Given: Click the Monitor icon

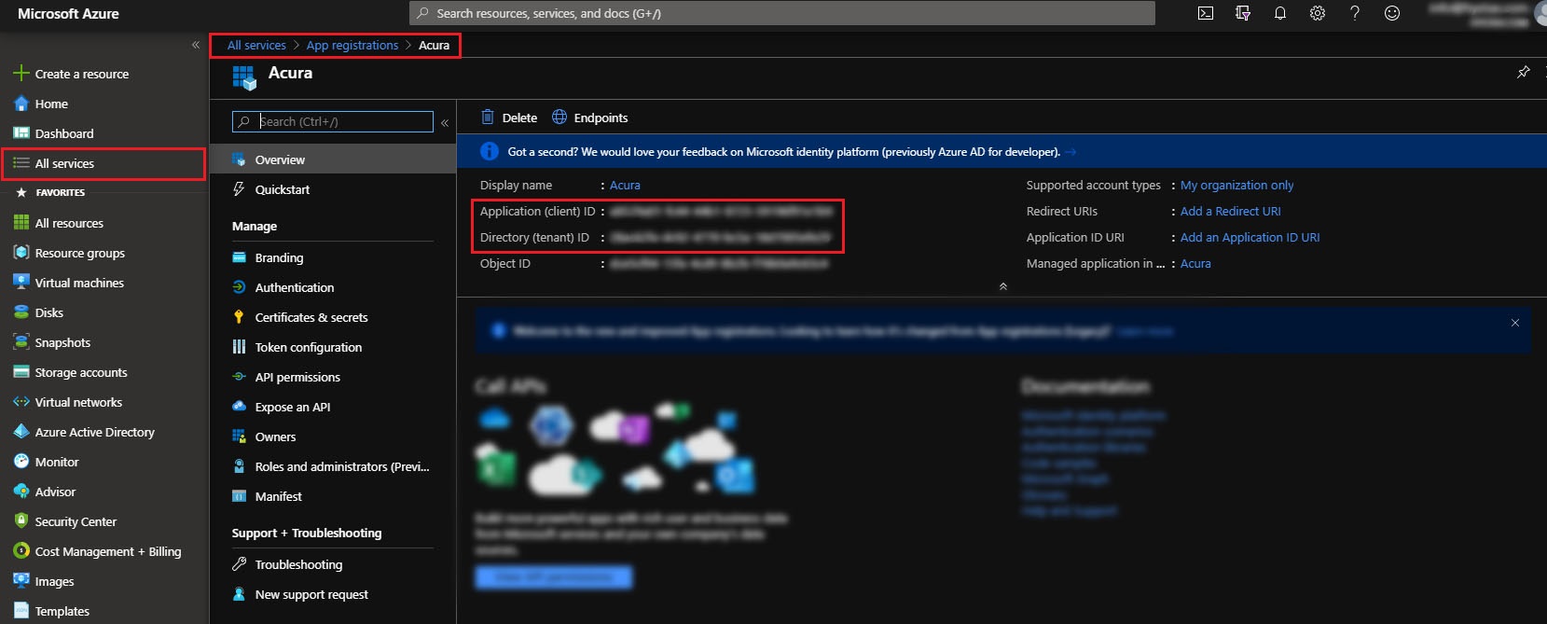Looking at the screenshot, I should point(21,462).
